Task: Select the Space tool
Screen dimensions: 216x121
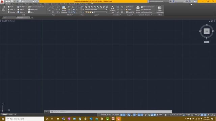Action: coord(21,12)
